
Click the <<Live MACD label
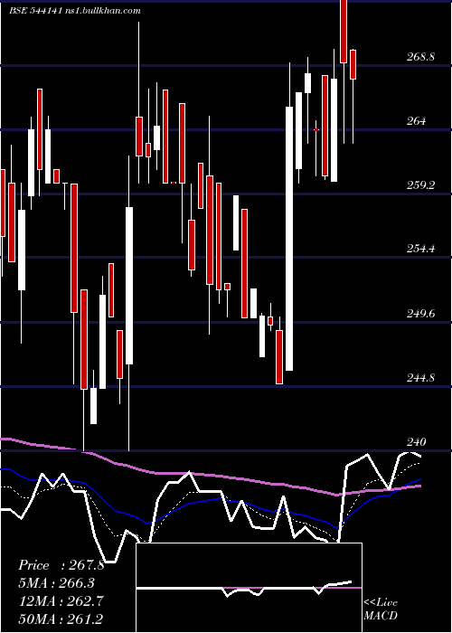point(381,609)
